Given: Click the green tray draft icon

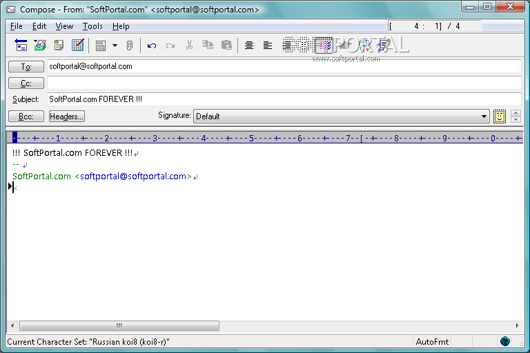Looking at the screenshot, I should pos(40,45).
